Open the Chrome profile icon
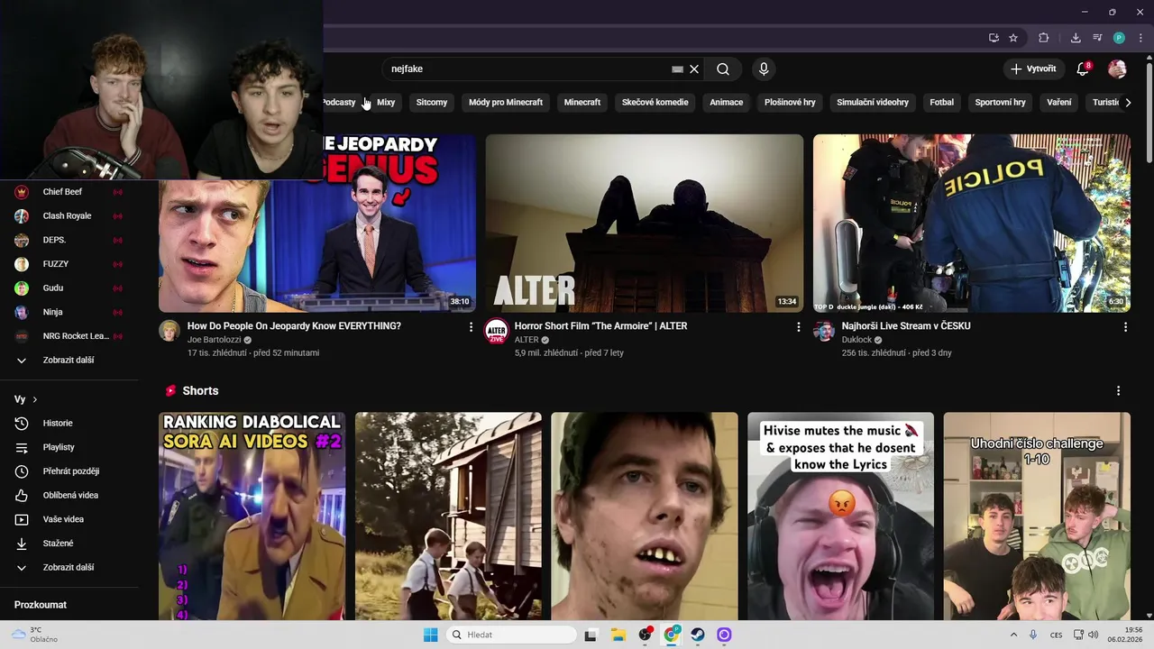 (x=1119, y=38)
